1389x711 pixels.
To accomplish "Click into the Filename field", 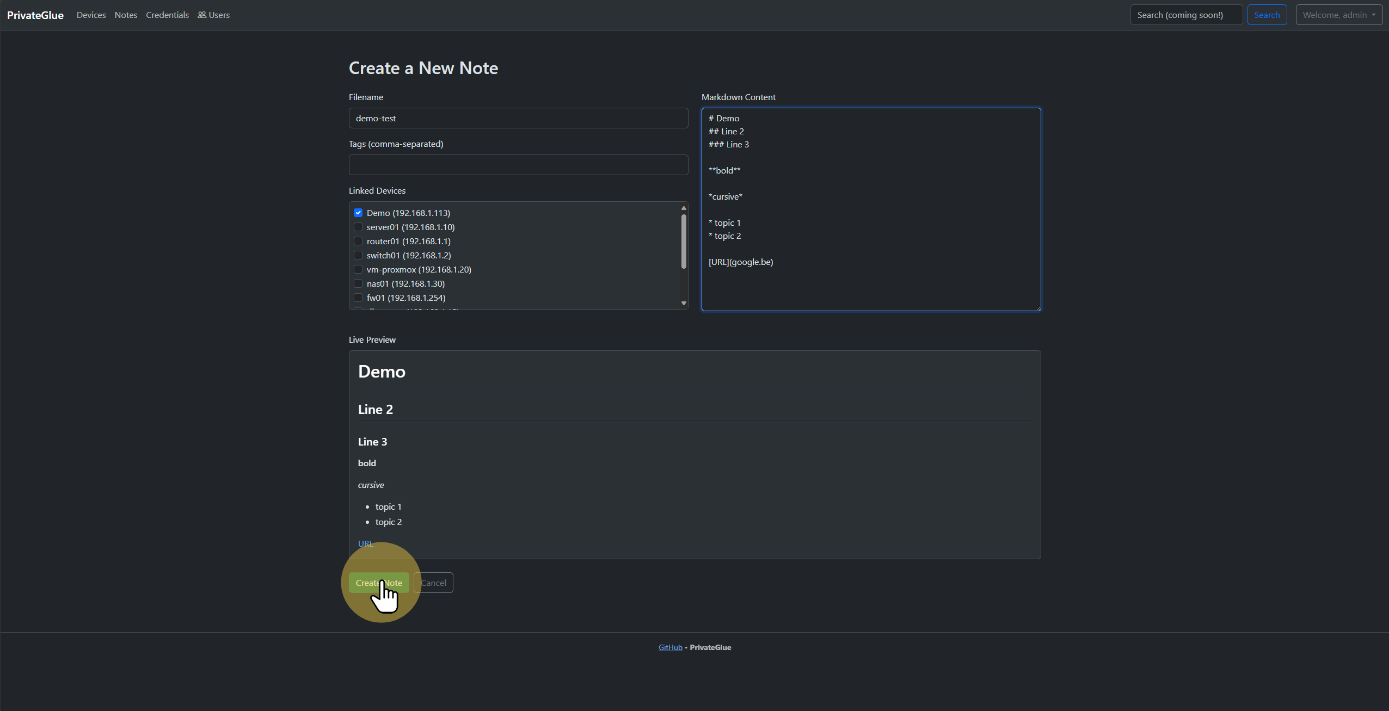I will coord(518,118).
